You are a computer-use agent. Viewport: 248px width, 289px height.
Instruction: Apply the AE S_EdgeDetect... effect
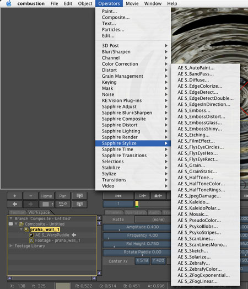(205, 92)
